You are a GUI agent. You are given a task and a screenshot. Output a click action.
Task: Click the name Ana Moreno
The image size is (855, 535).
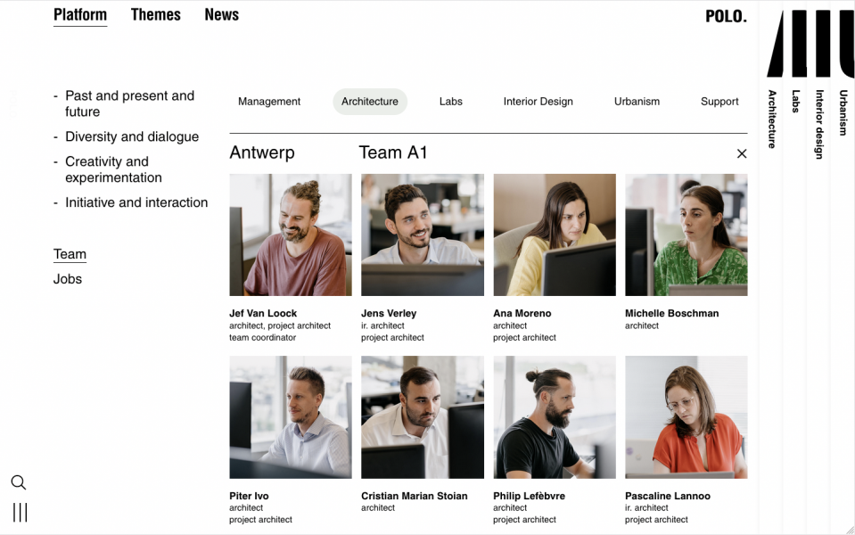pyautogui.click(x=522, y=313)
